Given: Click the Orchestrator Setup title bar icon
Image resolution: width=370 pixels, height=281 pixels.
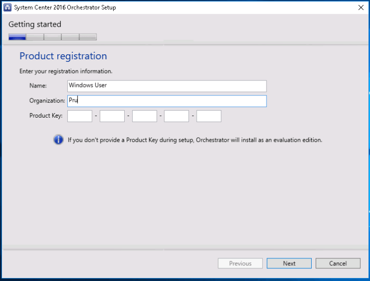Looking at the screenshot, I should 8,8.
